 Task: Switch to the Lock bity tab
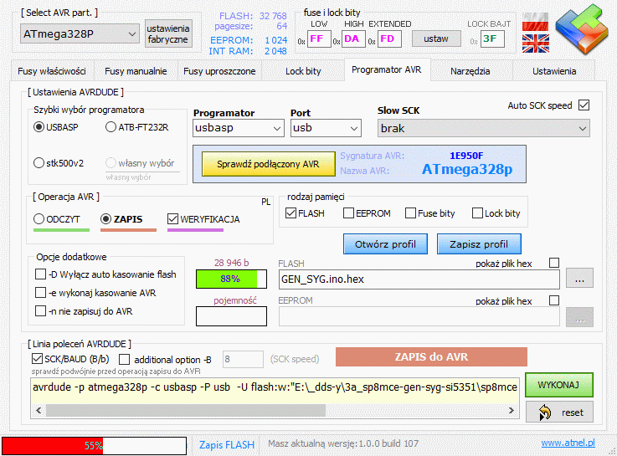pyautogui.click(x=302, y=71)
